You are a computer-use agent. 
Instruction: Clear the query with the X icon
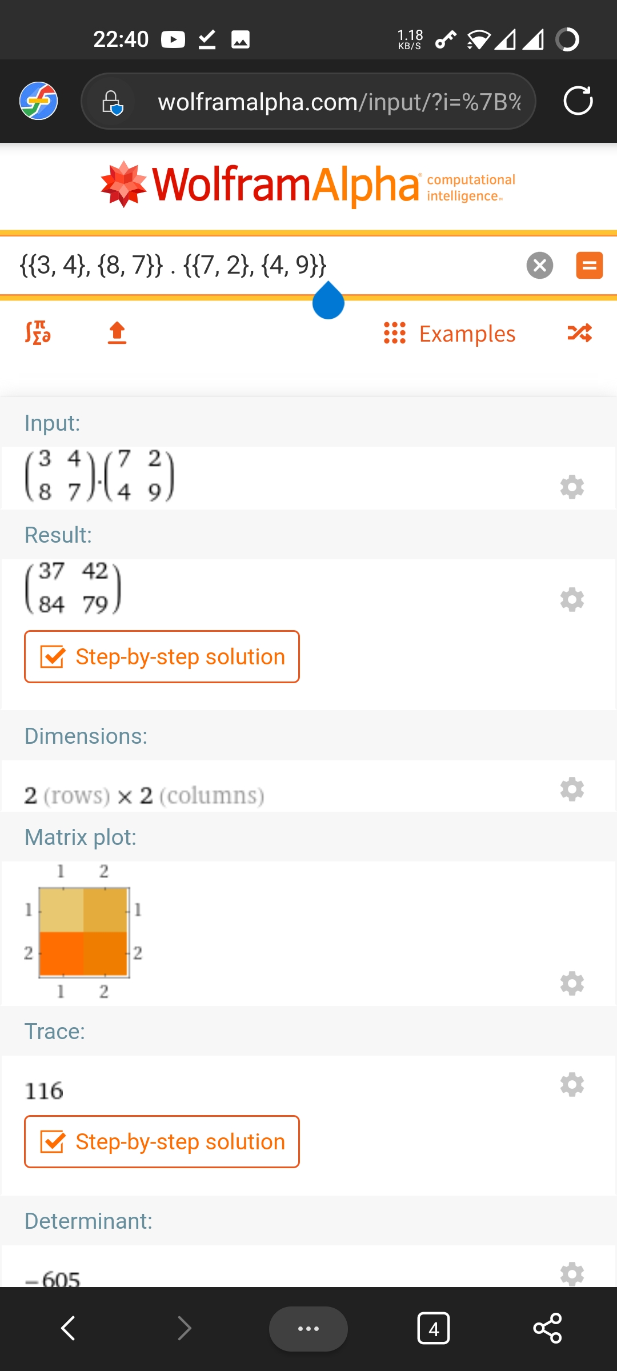539,266
